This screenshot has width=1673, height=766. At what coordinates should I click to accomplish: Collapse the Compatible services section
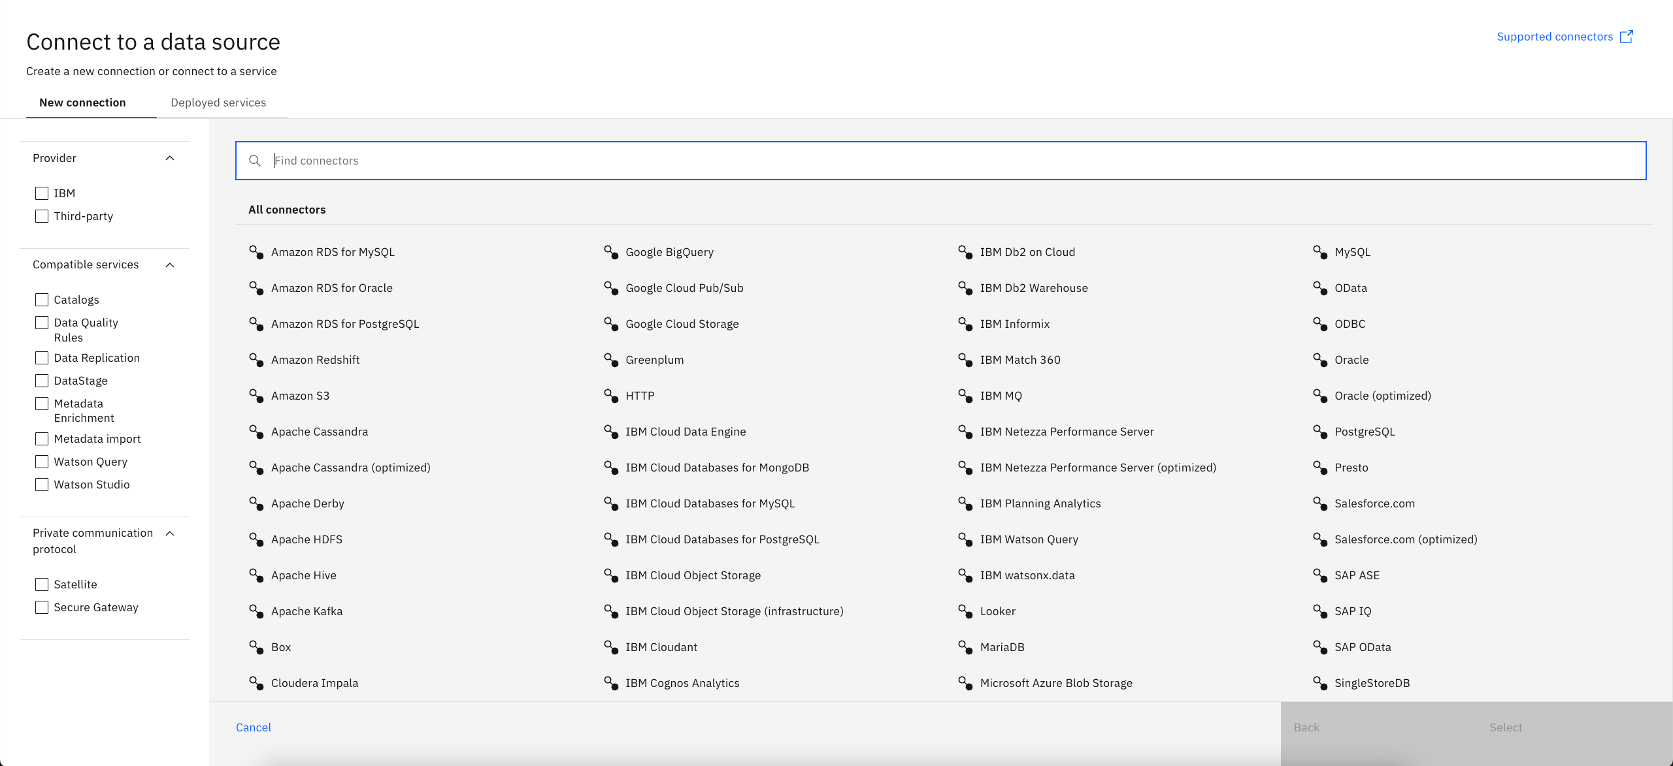tap(171, 265)
